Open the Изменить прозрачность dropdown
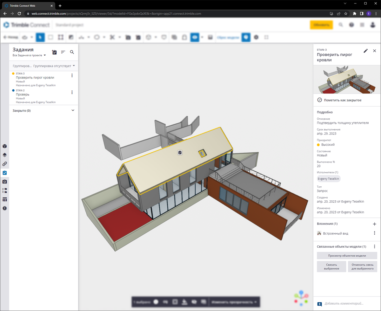This screenshot has width=381, height=311. (234, 302)
